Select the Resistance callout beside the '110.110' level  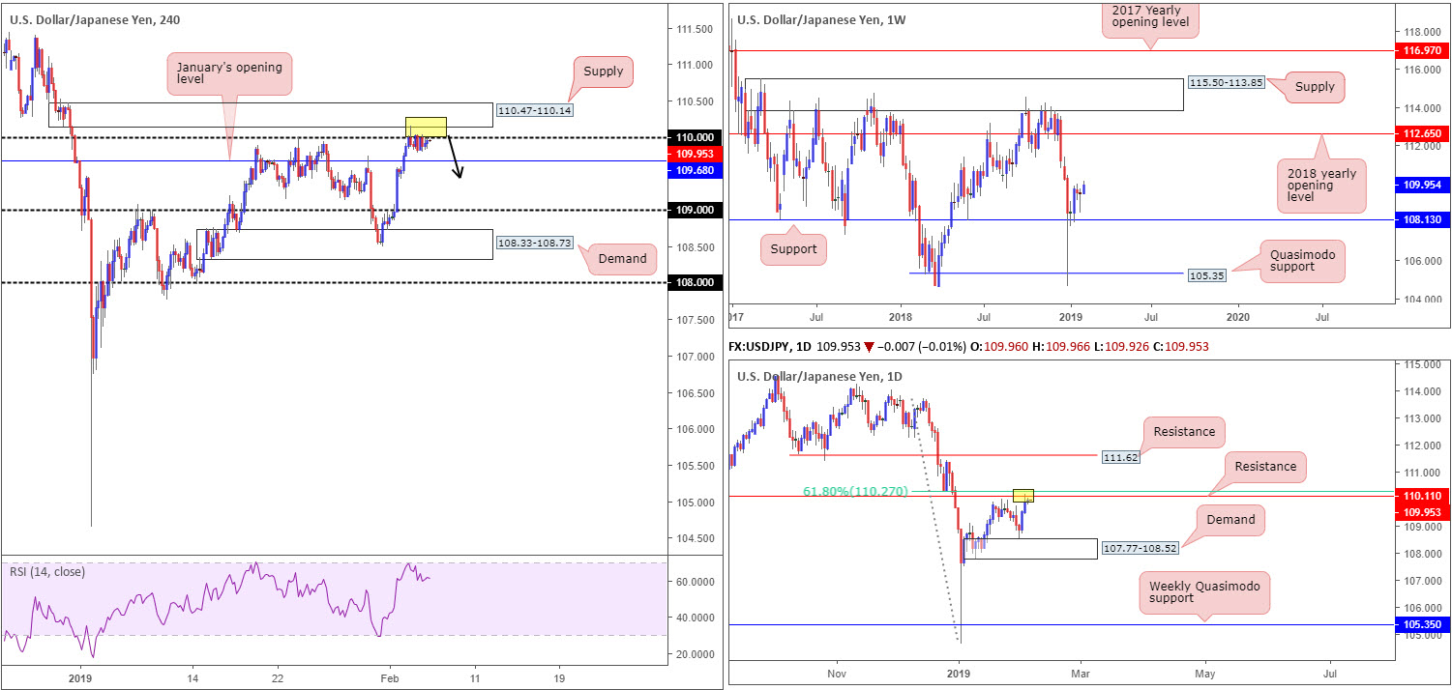point(1265,466)
